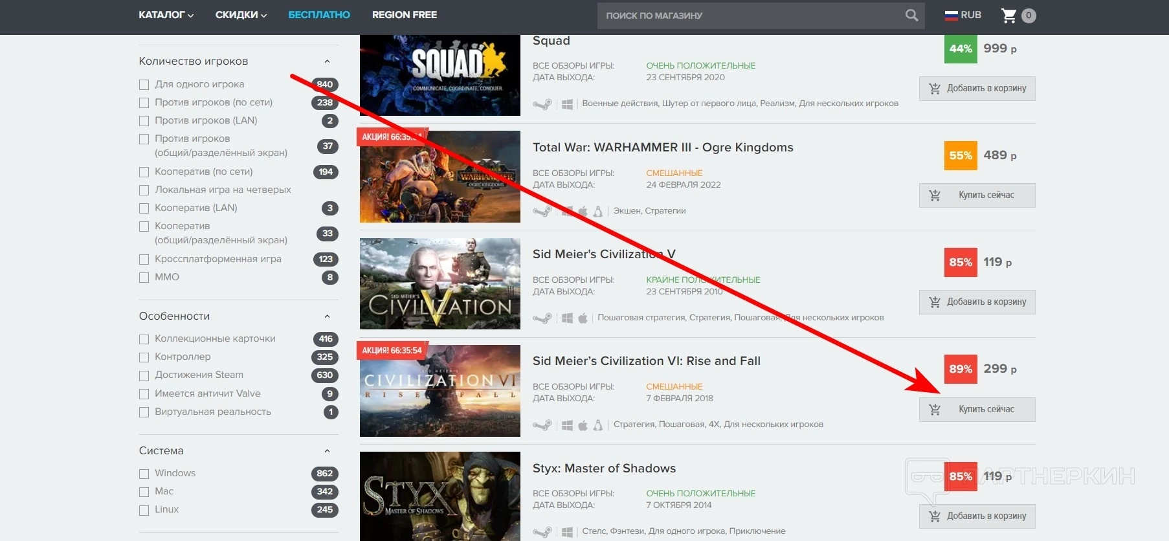Open the RUB currency selector
The width and height of the screenshot is (1169, 541).
pyautogui.click(x=963, y=15)
